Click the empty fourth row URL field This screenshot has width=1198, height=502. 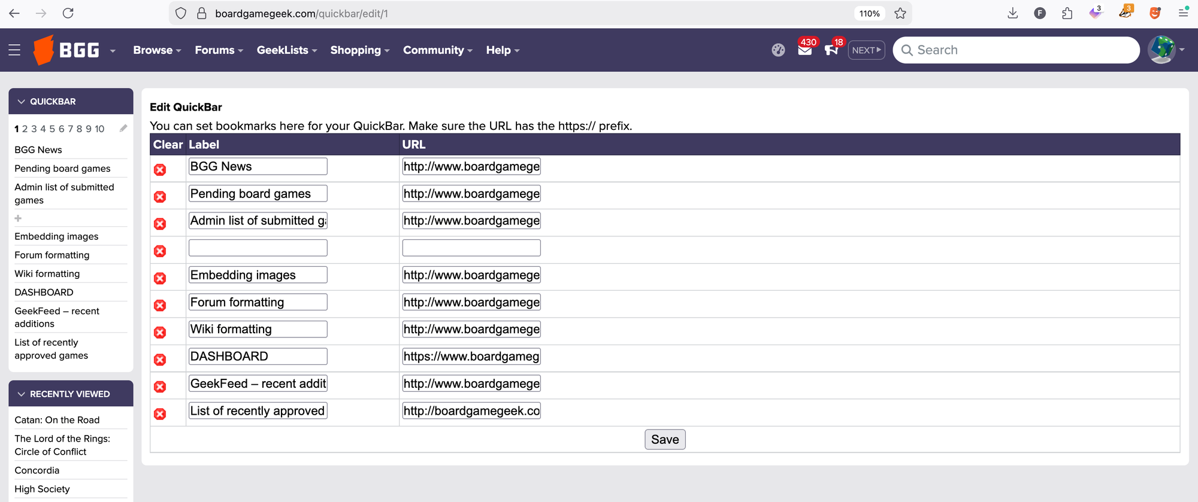pos(471,248)
